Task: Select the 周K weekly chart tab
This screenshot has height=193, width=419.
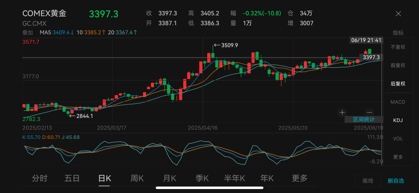Action: click(x=137, y=178)
